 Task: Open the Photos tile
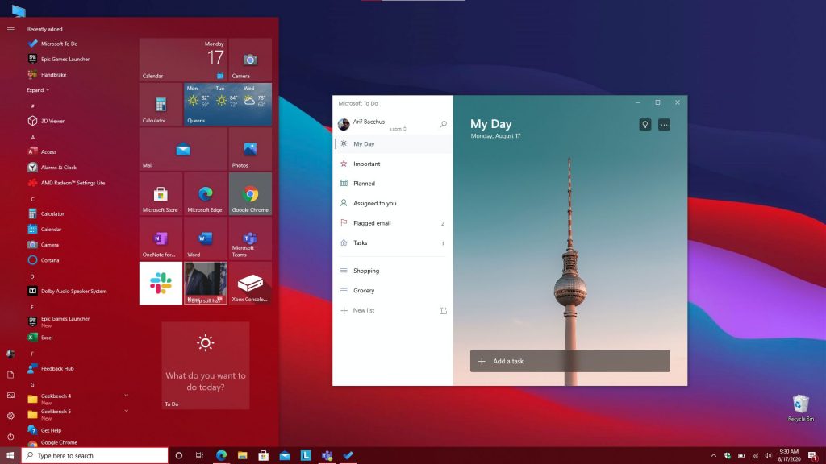[x=250, y=149]
